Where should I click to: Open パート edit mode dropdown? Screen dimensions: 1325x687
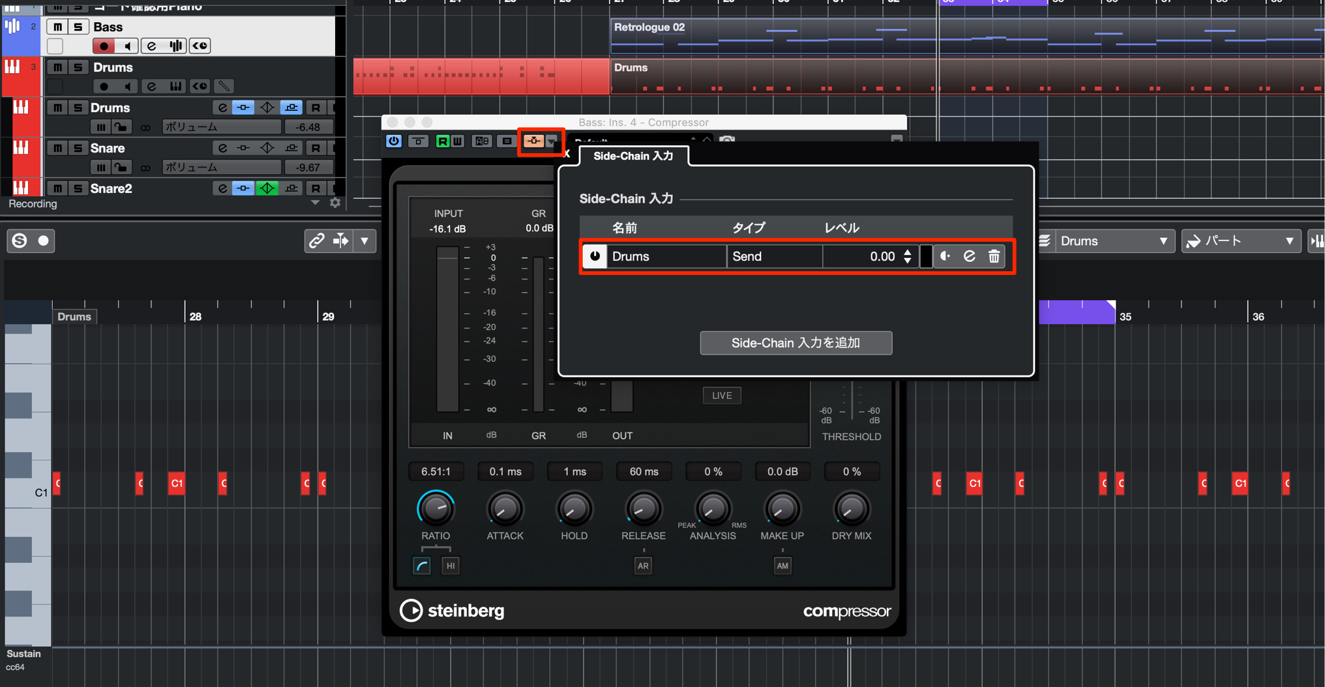pyautogui.click(x=1241, y=241)
